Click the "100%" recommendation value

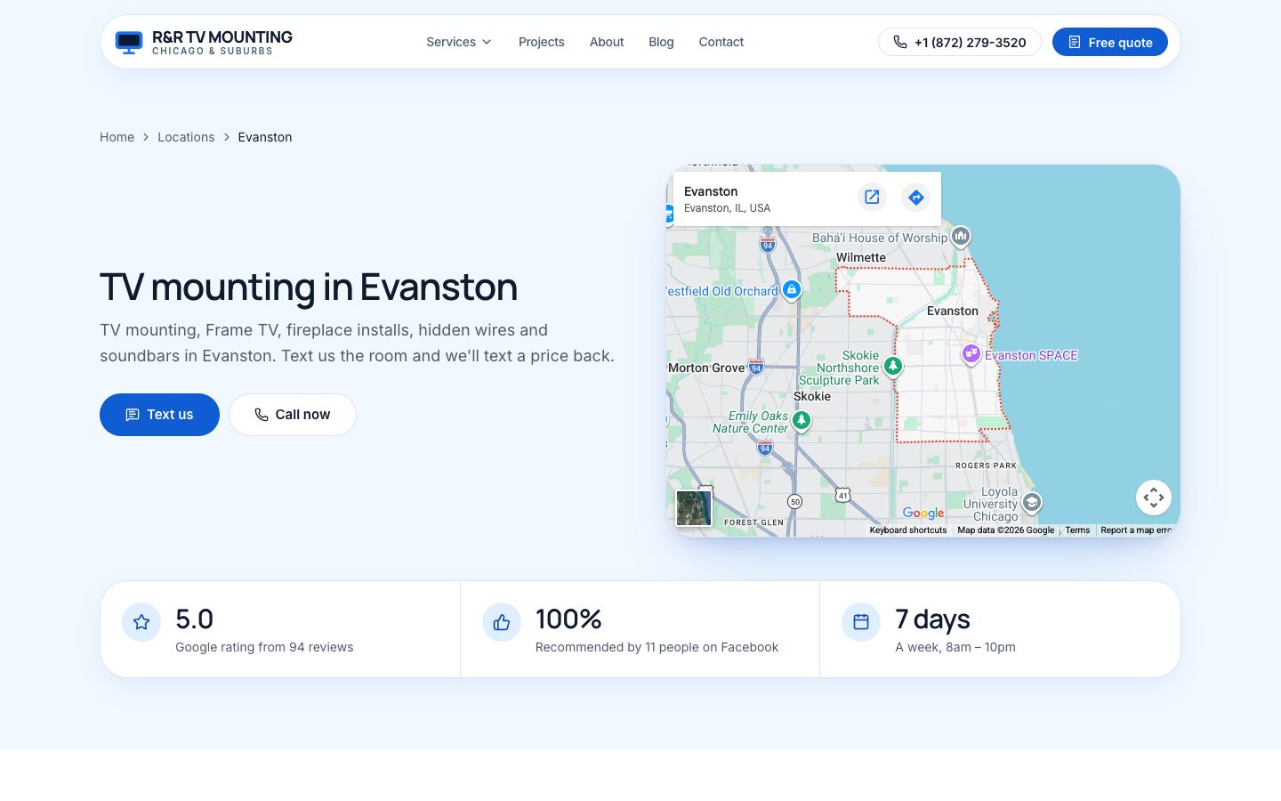568,619
